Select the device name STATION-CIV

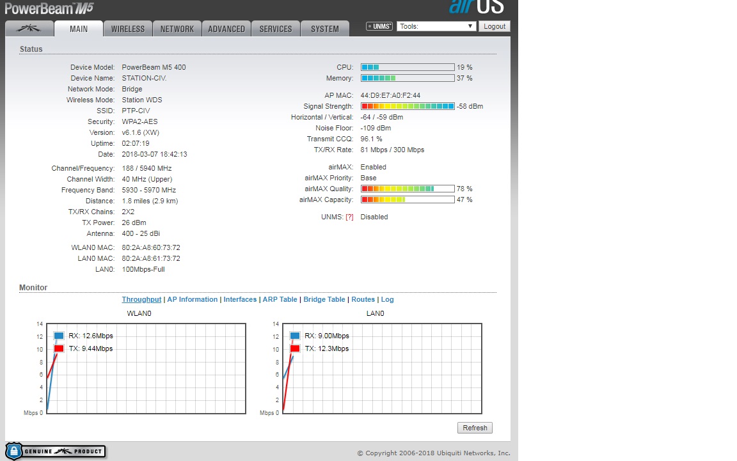(x=144, y=78)
